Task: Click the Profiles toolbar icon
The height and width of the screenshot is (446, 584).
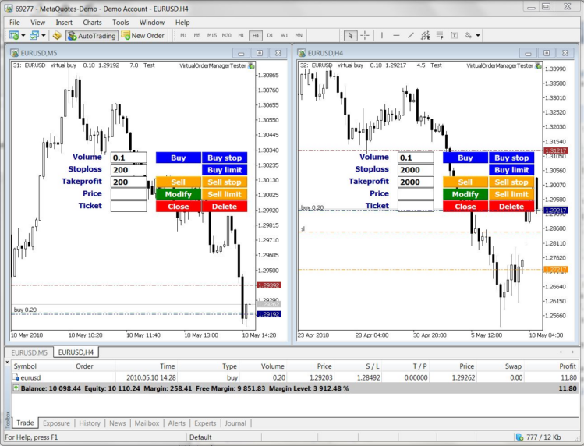Action: (34, 36)
